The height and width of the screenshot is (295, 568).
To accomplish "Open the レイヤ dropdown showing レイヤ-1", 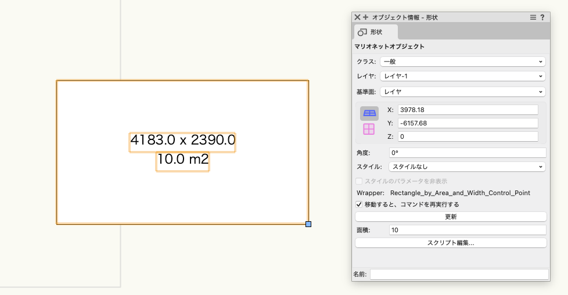I will point(462,76).
